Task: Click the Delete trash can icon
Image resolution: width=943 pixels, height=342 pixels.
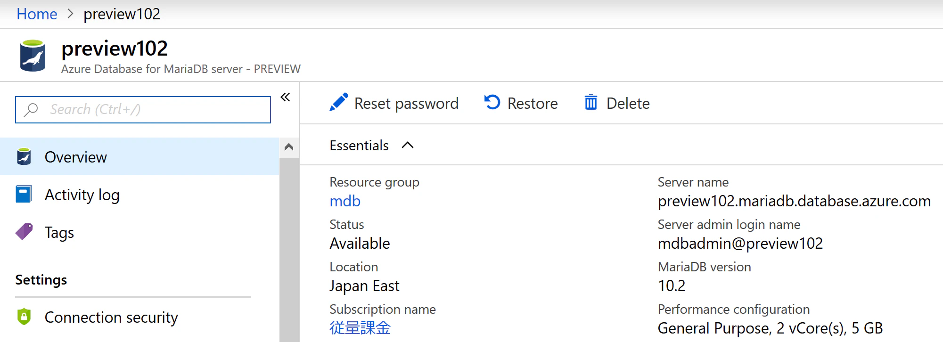Action: pos(591,102)
